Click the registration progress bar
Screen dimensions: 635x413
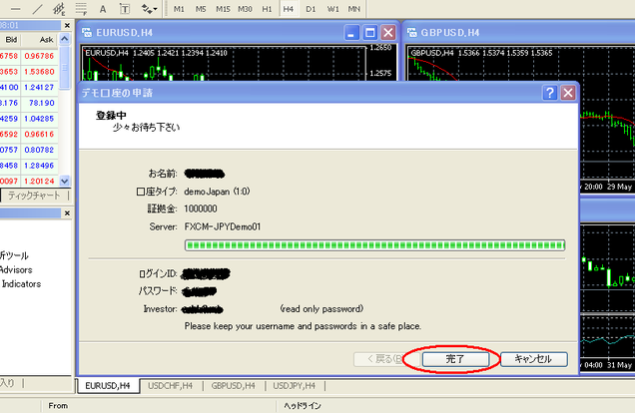(x=374, y=245)
